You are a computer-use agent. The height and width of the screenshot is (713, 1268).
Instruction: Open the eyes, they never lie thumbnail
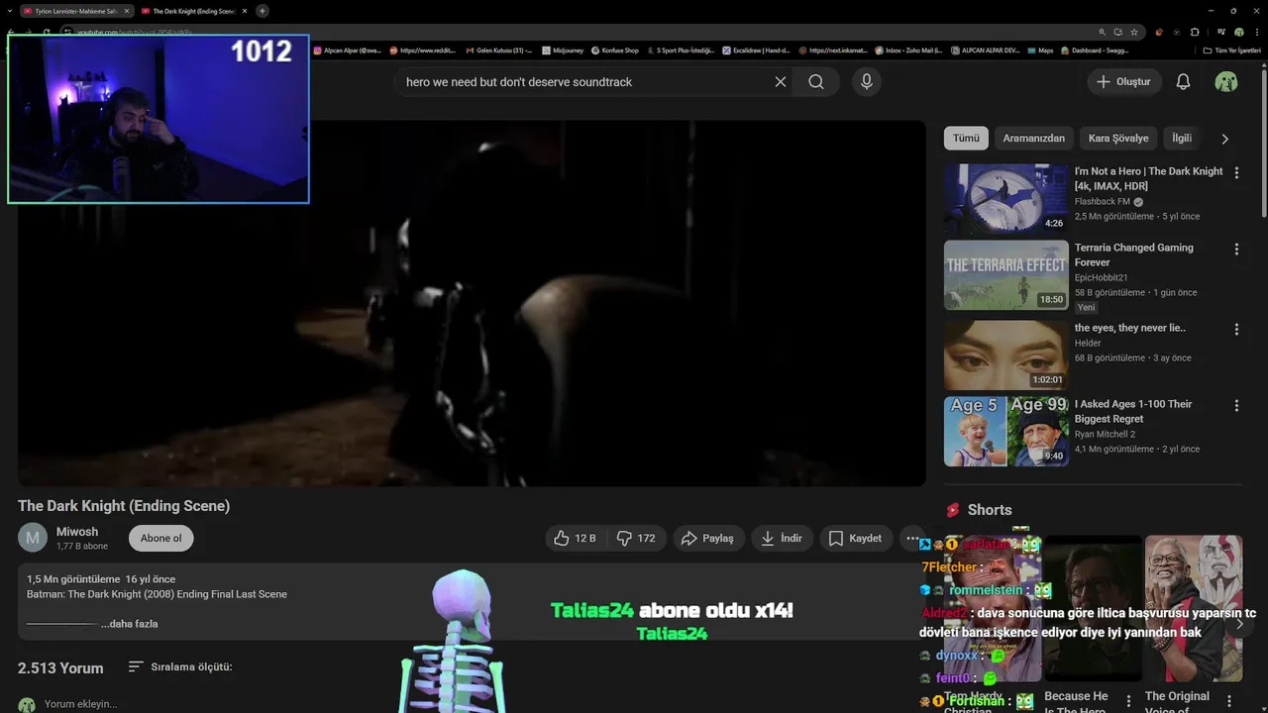(x=1006, y=355)
